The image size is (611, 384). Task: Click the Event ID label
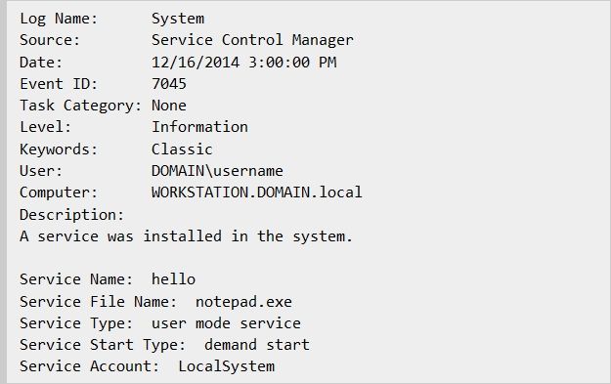pyautogui.click(x=59, y=84)
